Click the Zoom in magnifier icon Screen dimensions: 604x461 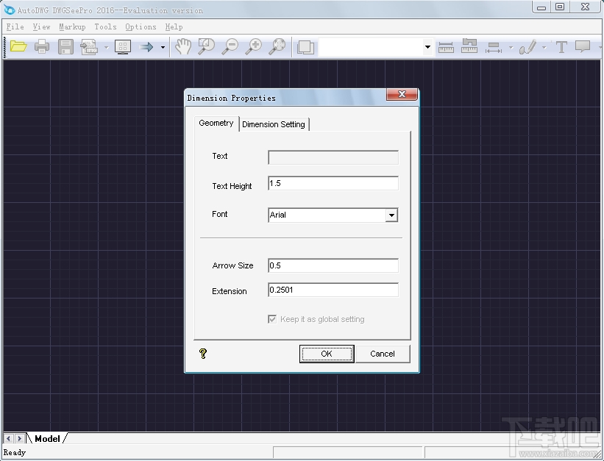254,46
